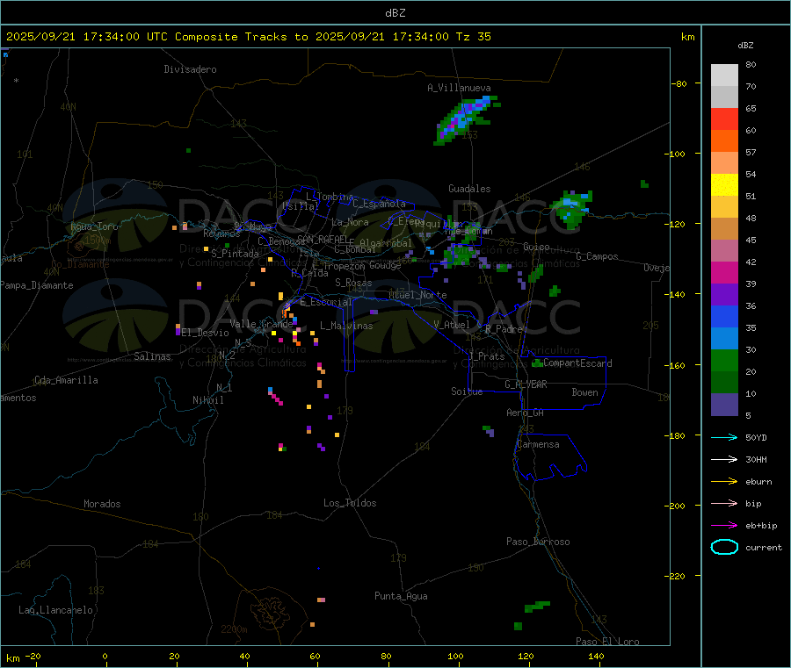The image size is (791, 668).
Task: Click the Soitue map label
Action: click(x=467, y=391)
